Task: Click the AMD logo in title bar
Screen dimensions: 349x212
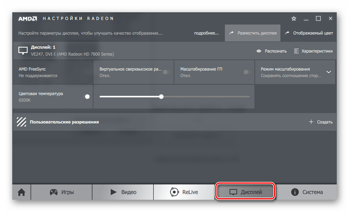Action: pos(28,19)
